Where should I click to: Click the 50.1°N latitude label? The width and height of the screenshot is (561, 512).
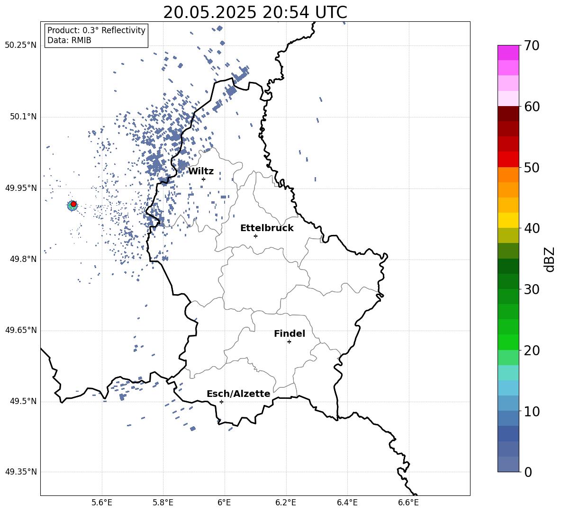pyautogui.click(x=24, y=117)
